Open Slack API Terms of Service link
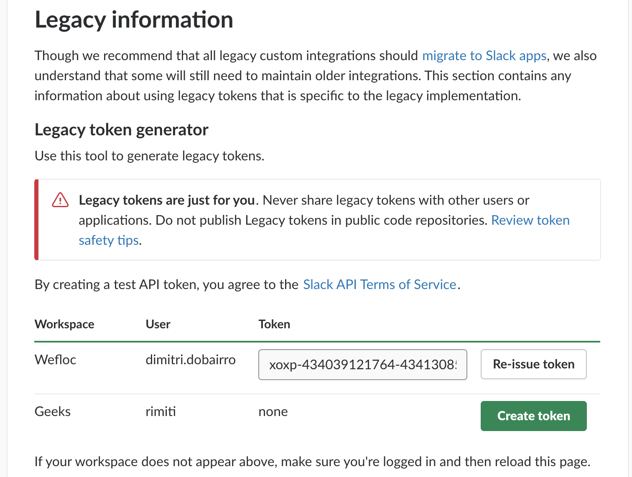The height and width of the screenshot is (477, 632). pos(380,284)
